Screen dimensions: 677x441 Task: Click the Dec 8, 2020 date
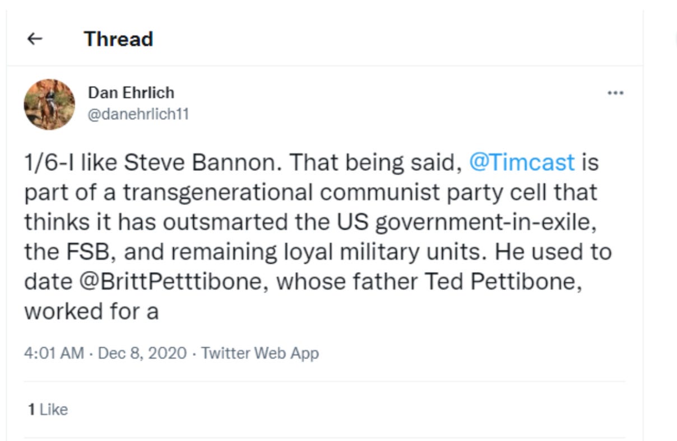(x=142, y=354)
